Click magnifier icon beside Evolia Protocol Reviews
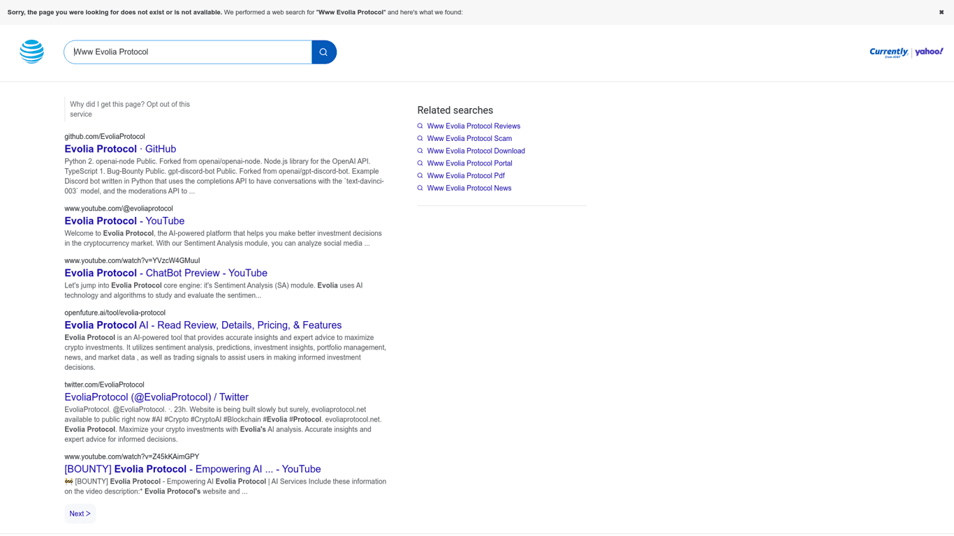Screen dimensions: 954x536 pos(420,126)
